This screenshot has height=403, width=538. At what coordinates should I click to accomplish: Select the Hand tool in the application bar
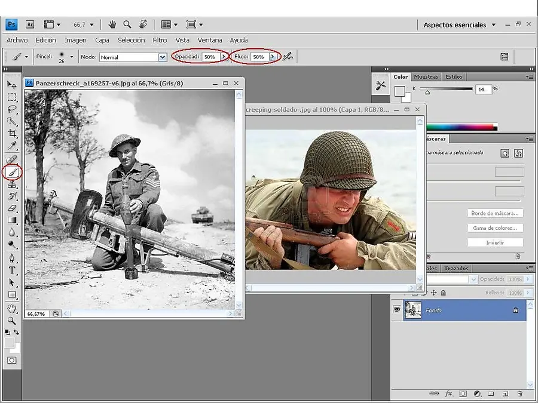[112, 24]
